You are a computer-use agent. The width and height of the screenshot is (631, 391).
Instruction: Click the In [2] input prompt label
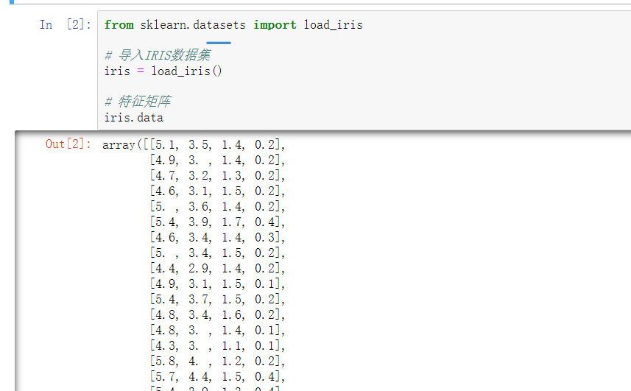pyautogui.click(x=66, y=24)
